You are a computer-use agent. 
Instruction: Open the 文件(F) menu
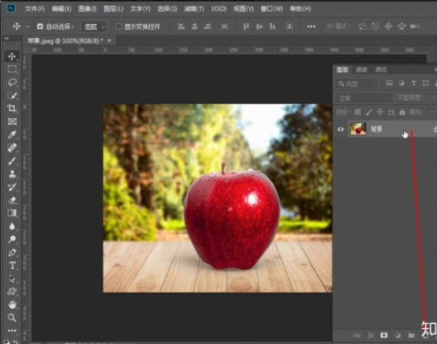coord(35,9)
